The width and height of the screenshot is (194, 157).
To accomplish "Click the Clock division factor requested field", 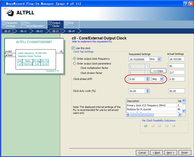I will point(137,73).
